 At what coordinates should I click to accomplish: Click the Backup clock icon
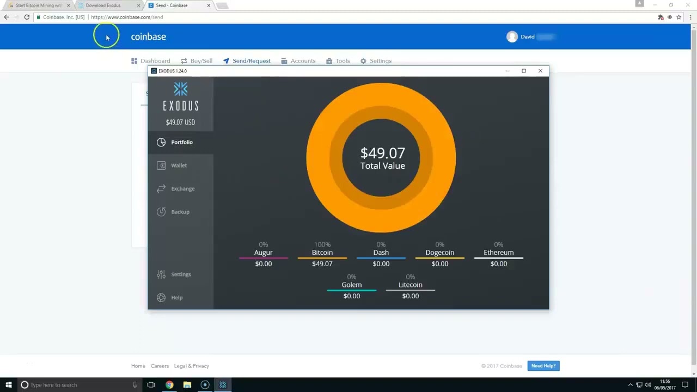coord(161,212)
